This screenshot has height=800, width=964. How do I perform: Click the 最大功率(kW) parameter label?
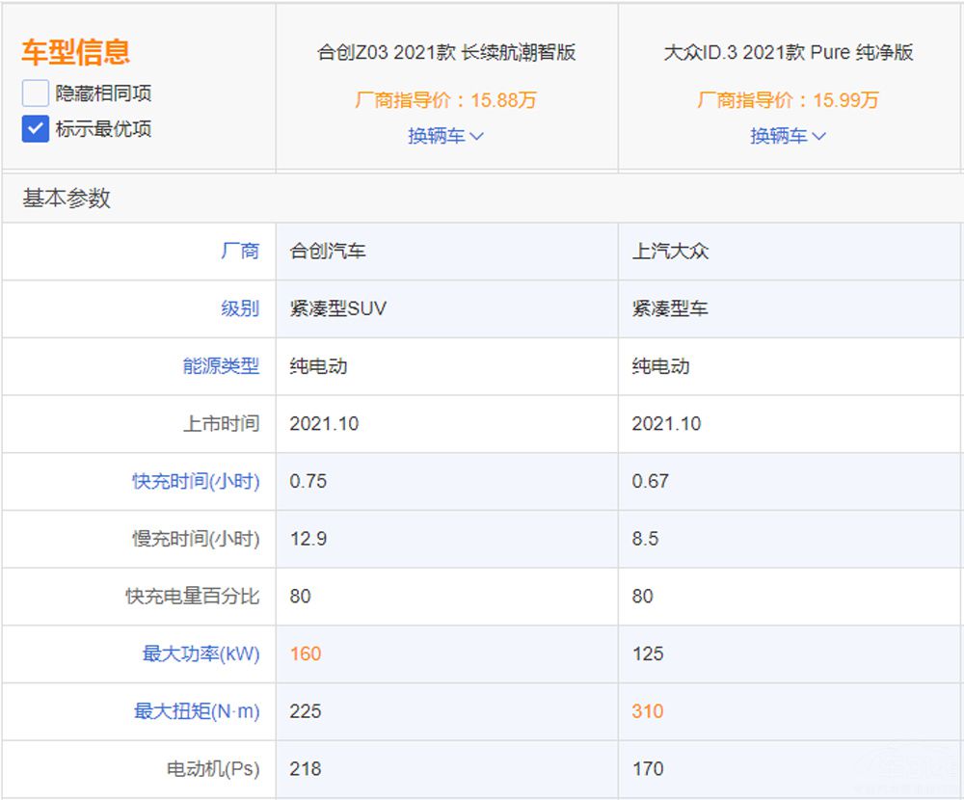coord(201,653)
